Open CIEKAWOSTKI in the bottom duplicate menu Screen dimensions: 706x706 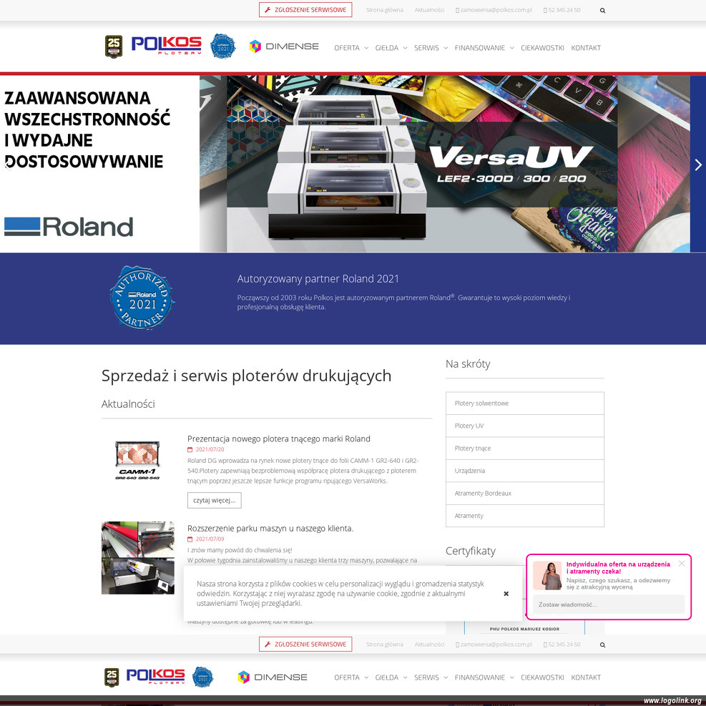pos(542,677)
